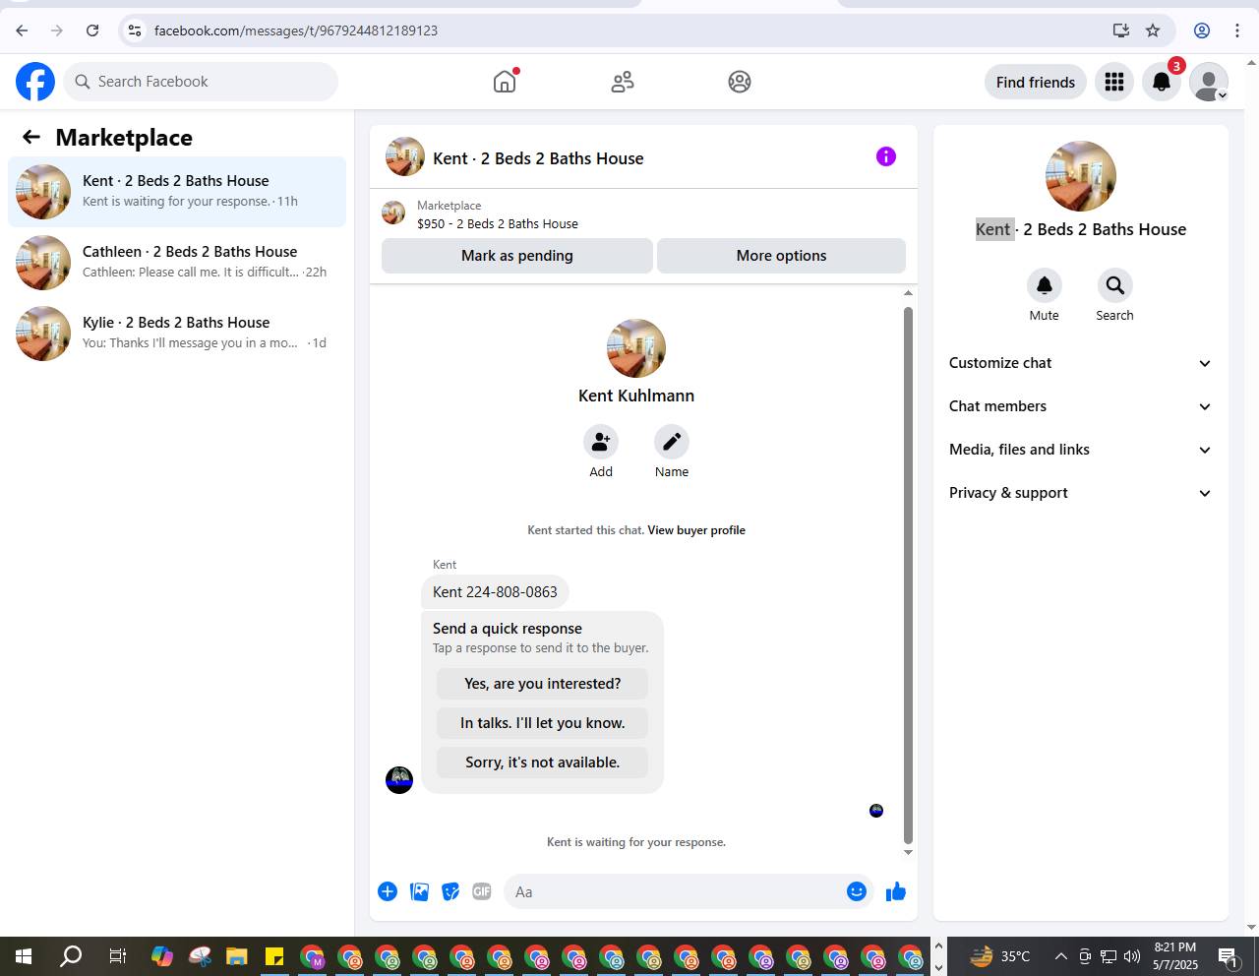
Task: Go back using the Marketplace arrow
Action: (31, 138)
